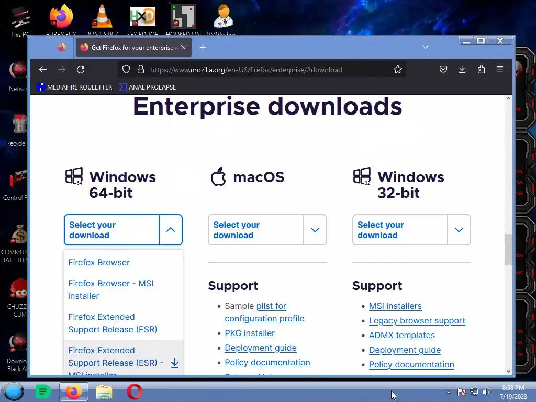Select the This PC desktop icon
536x402 pixels.
(x=20, y=21)
